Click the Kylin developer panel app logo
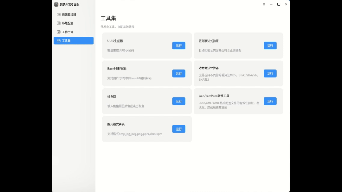 (x=56, y=4)
